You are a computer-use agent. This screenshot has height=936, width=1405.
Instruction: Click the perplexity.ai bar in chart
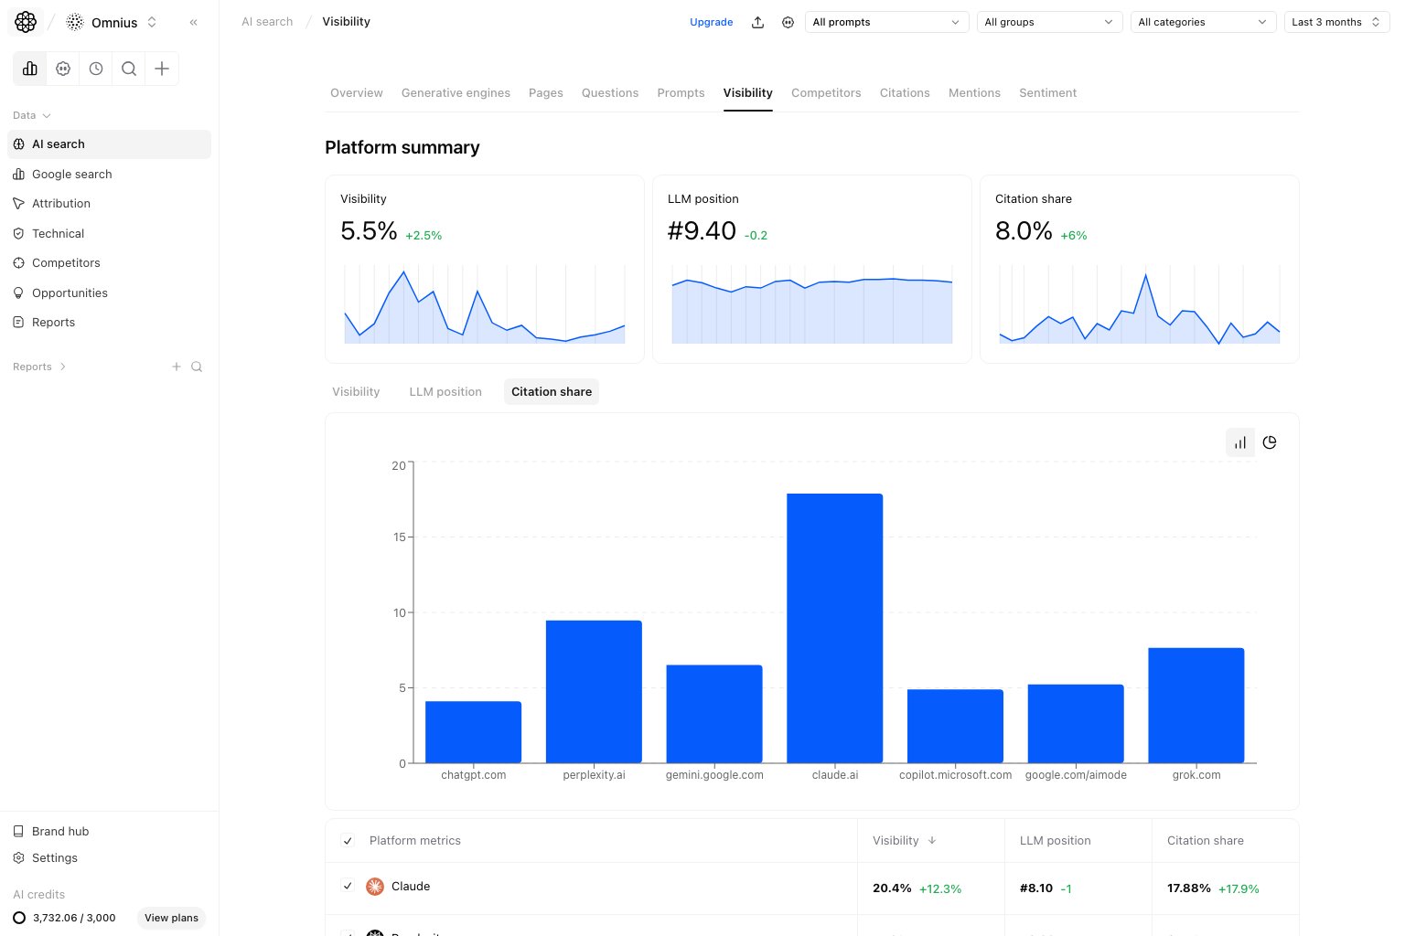pyautogui.click(x=594, y=692)
